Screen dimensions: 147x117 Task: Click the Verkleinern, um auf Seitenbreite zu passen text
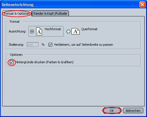84,45
